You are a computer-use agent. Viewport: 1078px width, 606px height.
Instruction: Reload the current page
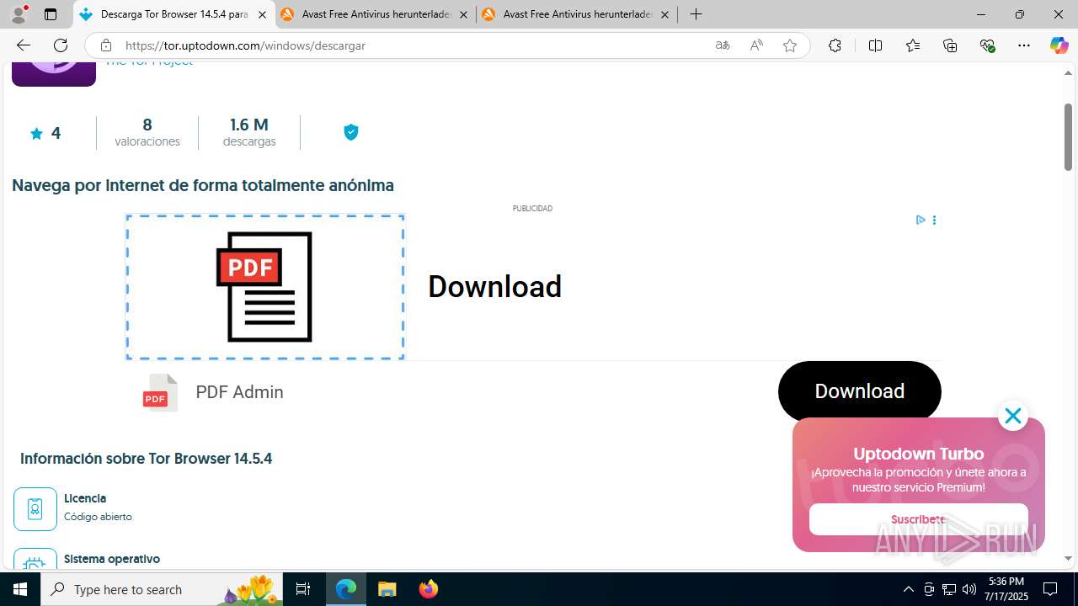[x=61, y=45]
